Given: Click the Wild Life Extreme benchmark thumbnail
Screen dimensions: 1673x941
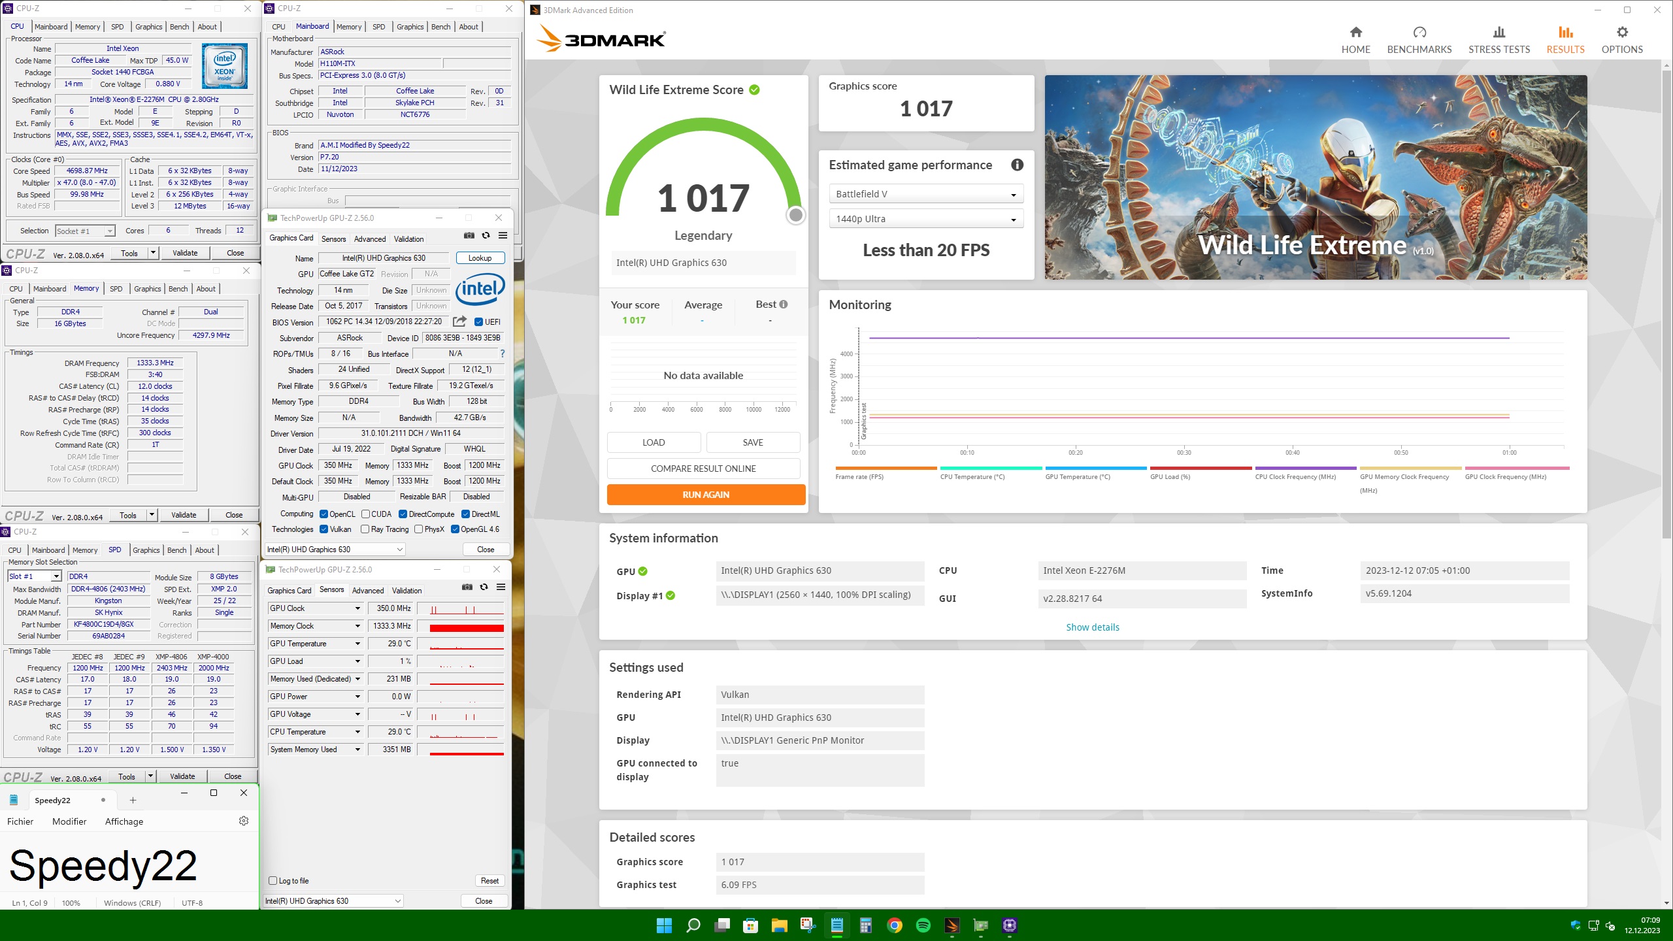Looking at the screenshot, I should coord(1316,177).
